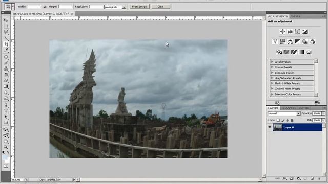Select the Zoom tool
The image size is (328, 184).
click(6, 147)
